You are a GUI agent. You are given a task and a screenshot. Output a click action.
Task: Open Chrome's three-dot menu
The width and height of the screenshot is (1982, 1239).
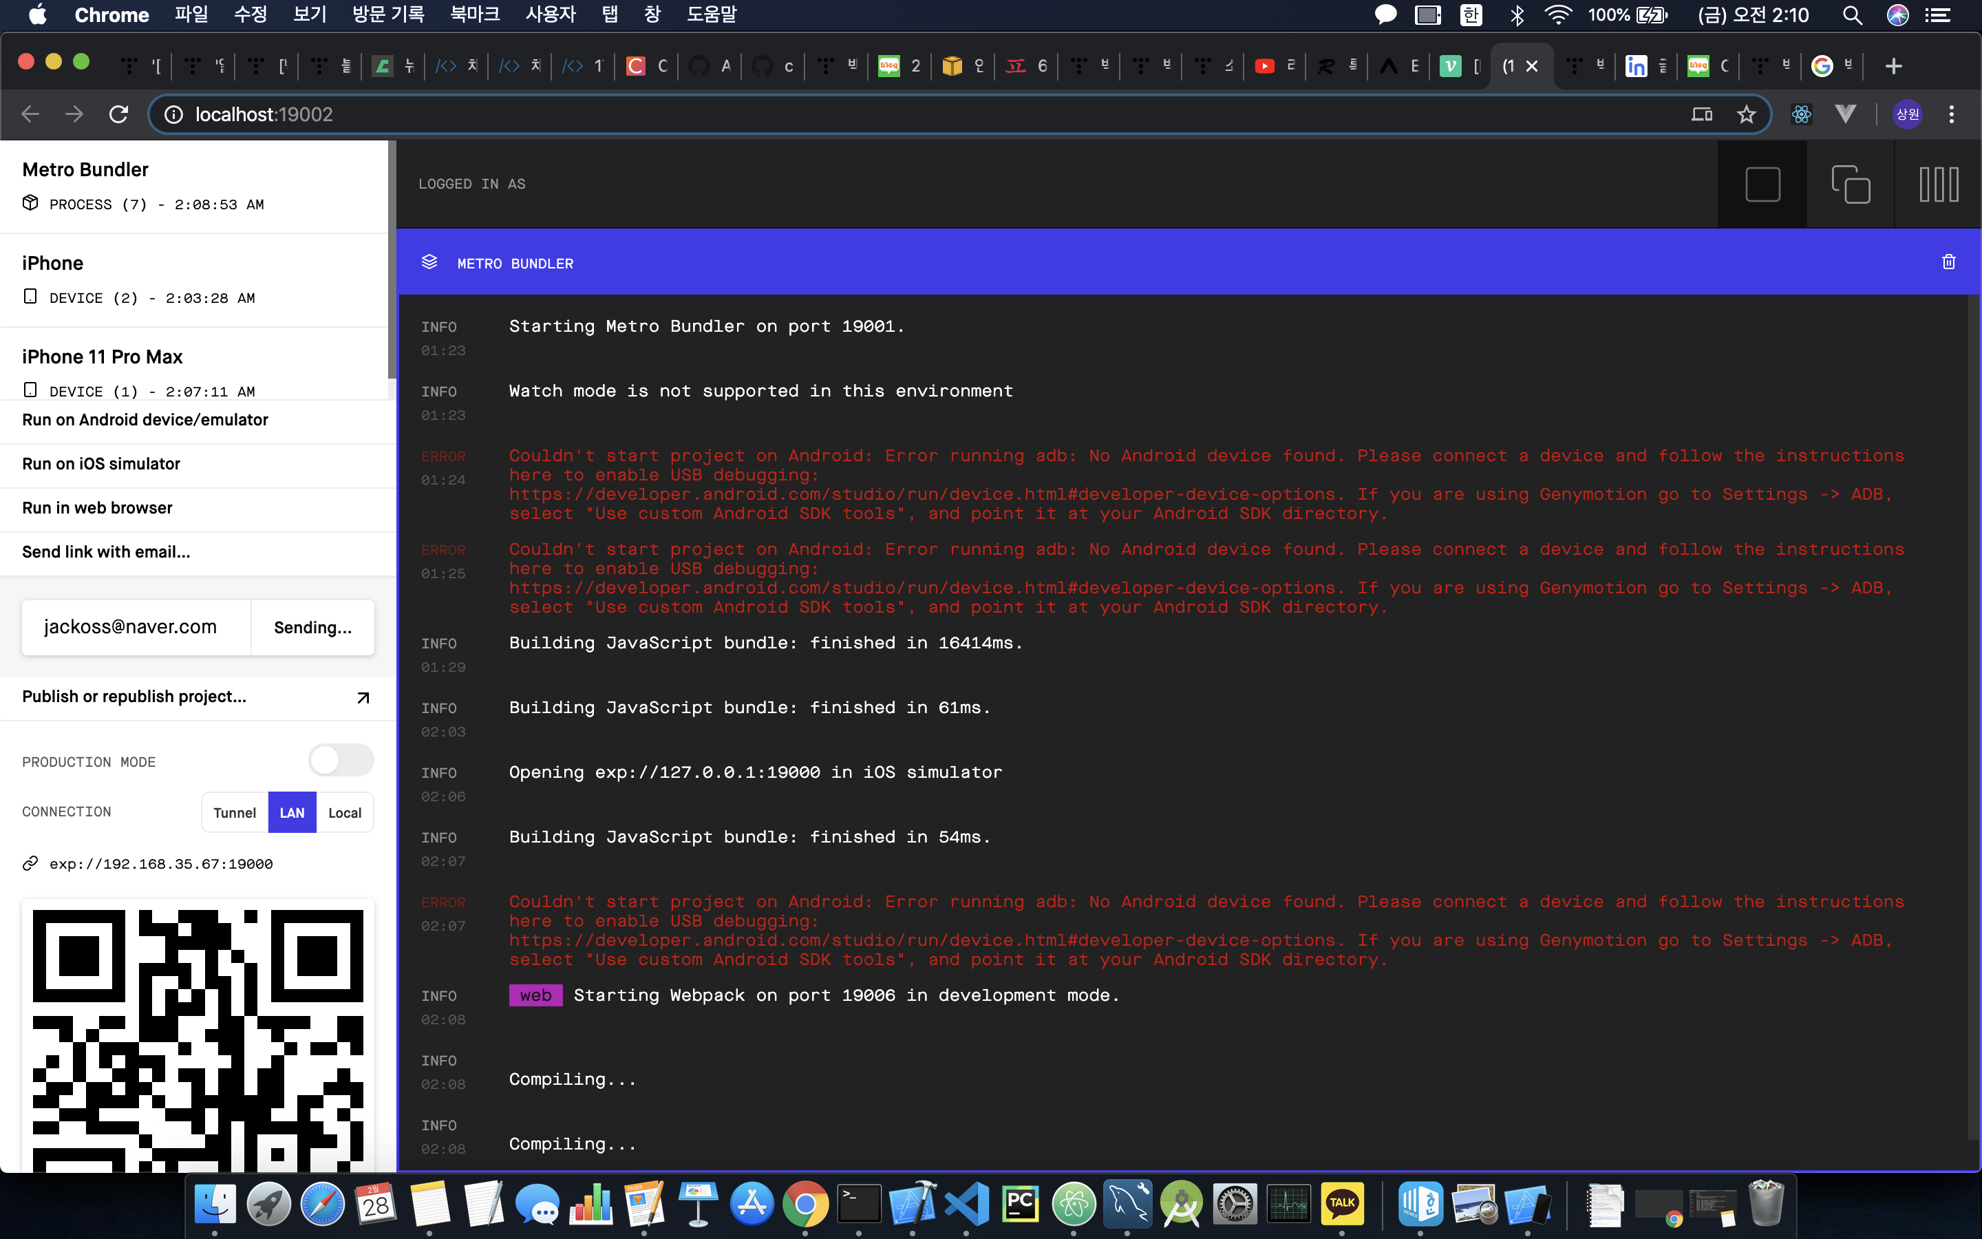(1952, 115)
